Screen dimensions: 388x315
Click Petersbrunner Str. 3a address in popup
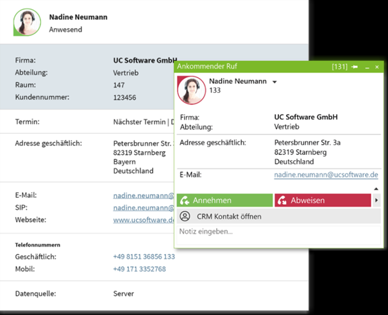pos(307,143)
